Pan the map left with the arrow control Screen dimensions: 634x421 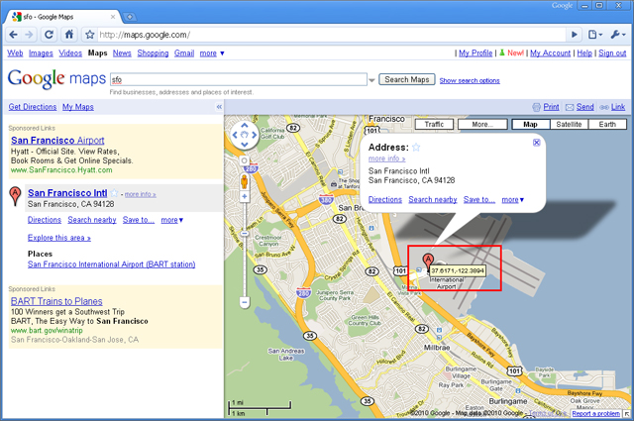(x=236, y=135)
